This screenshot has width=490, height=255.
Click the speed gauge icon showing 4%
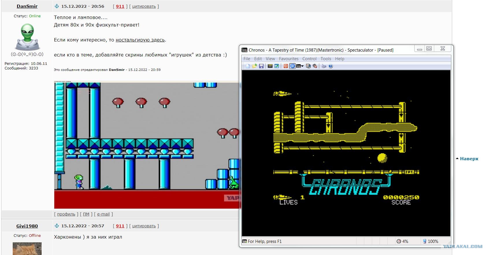tap(399, 241)
